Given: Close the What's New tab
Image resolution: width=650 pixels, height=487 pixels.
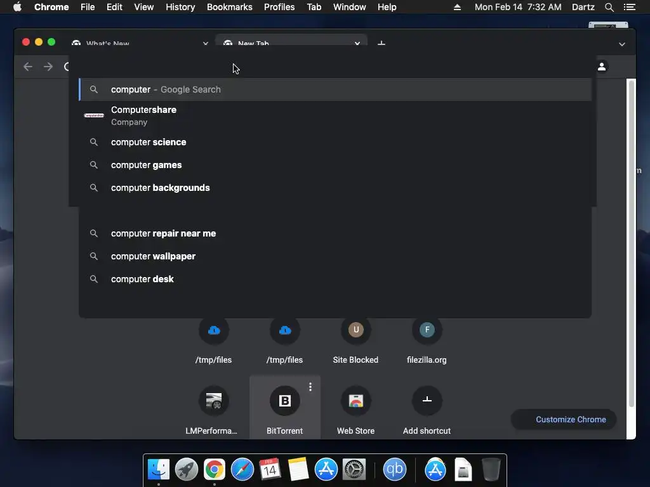Looking at the screenshot, I should (205, 43).
